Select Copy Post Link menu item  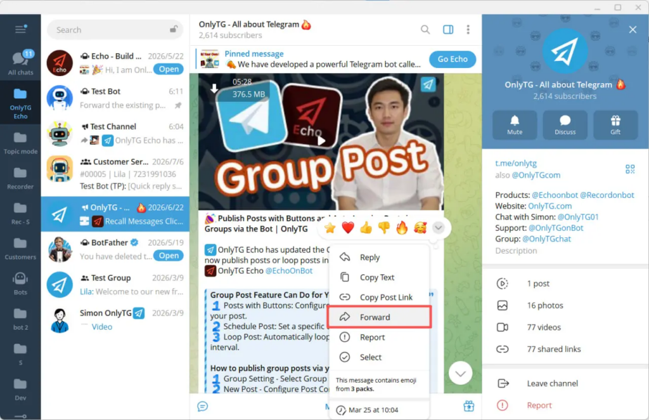point(379,297)
